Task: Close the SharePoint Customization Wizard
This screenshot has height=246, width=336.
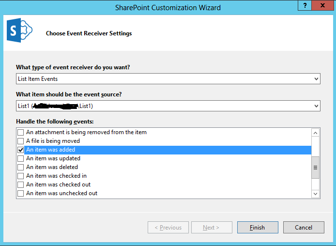Action: [x=322, y=5]
